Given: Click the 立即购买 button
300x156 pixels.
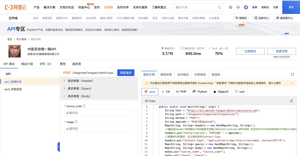Looking at the screenshot, I should point(250,51).
